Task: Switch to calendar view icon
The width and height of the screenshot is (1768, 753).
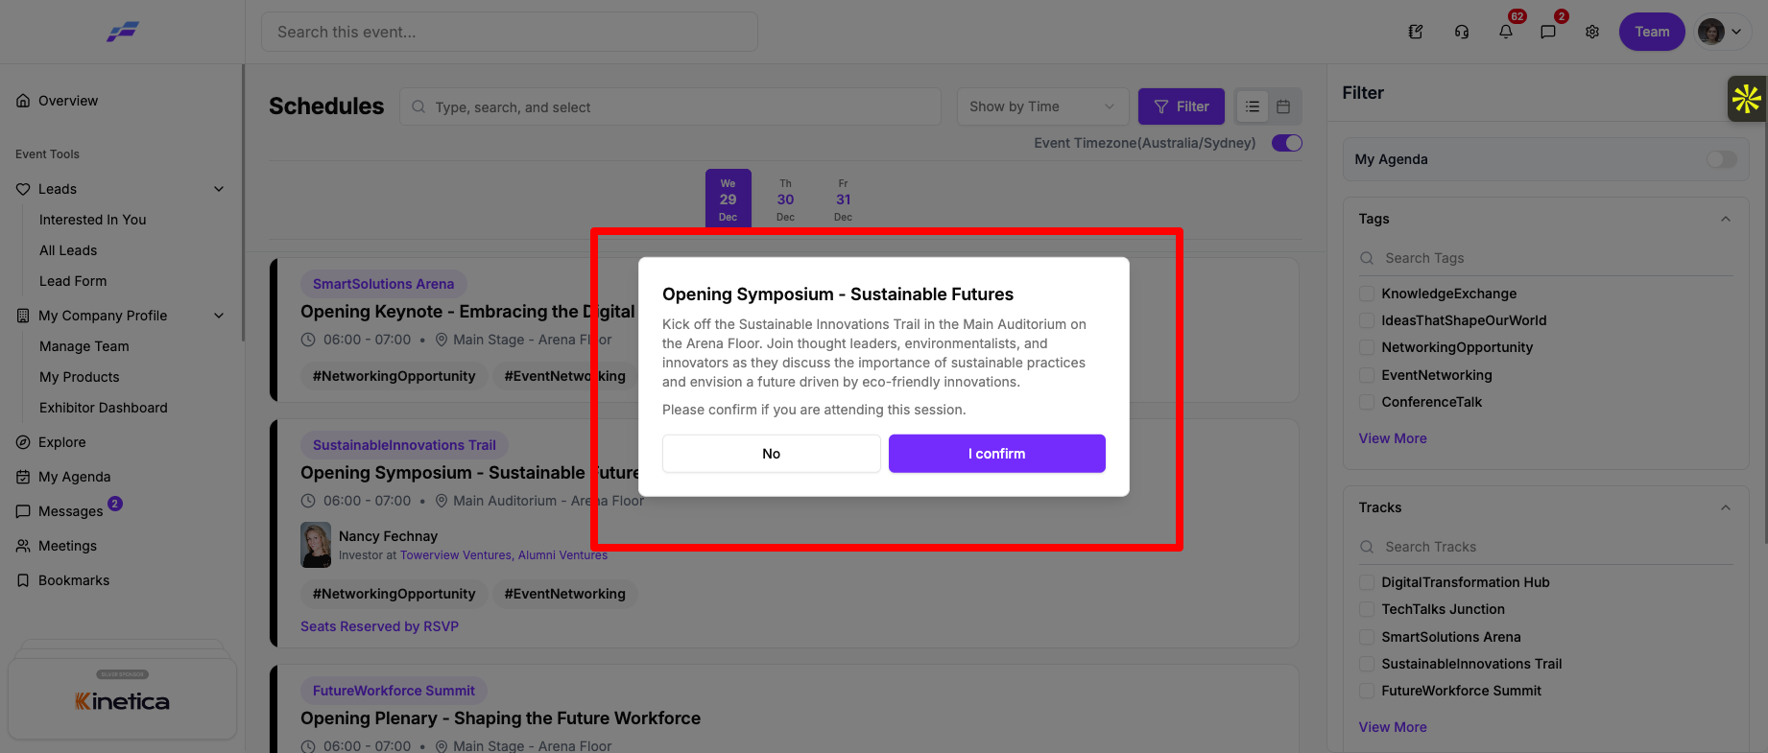Action: coord(1283,106)
